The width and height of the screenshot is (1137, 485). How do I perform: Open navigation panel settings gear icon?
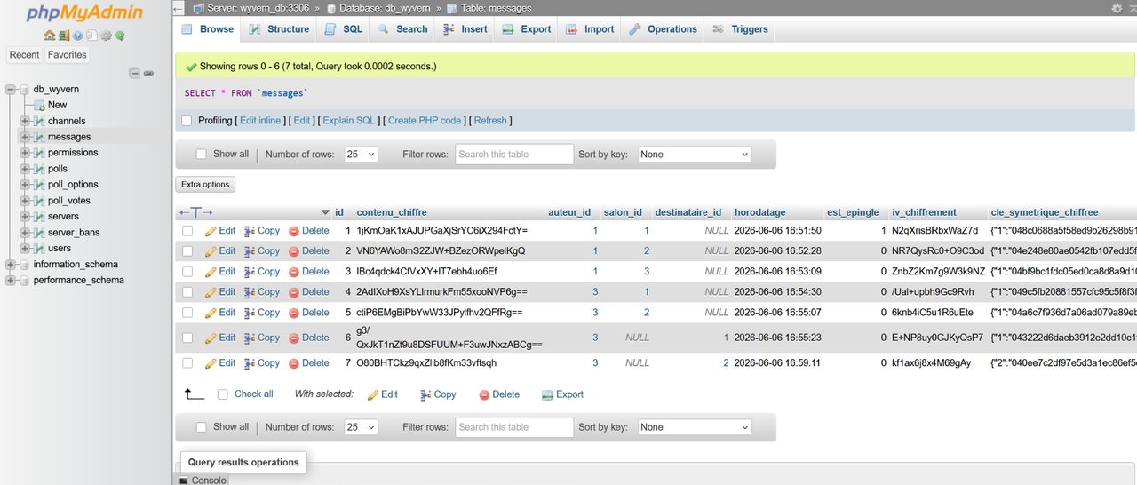point(106,36)
